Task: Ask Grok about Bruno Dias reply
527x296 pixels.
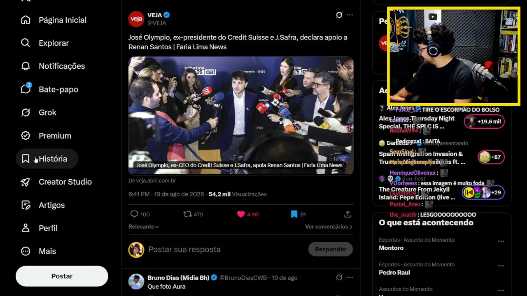Action: click(x=339, y=277)
